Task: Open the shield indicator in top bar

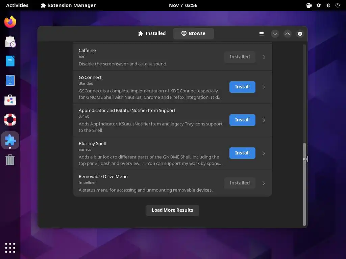Action: [319, 5]
